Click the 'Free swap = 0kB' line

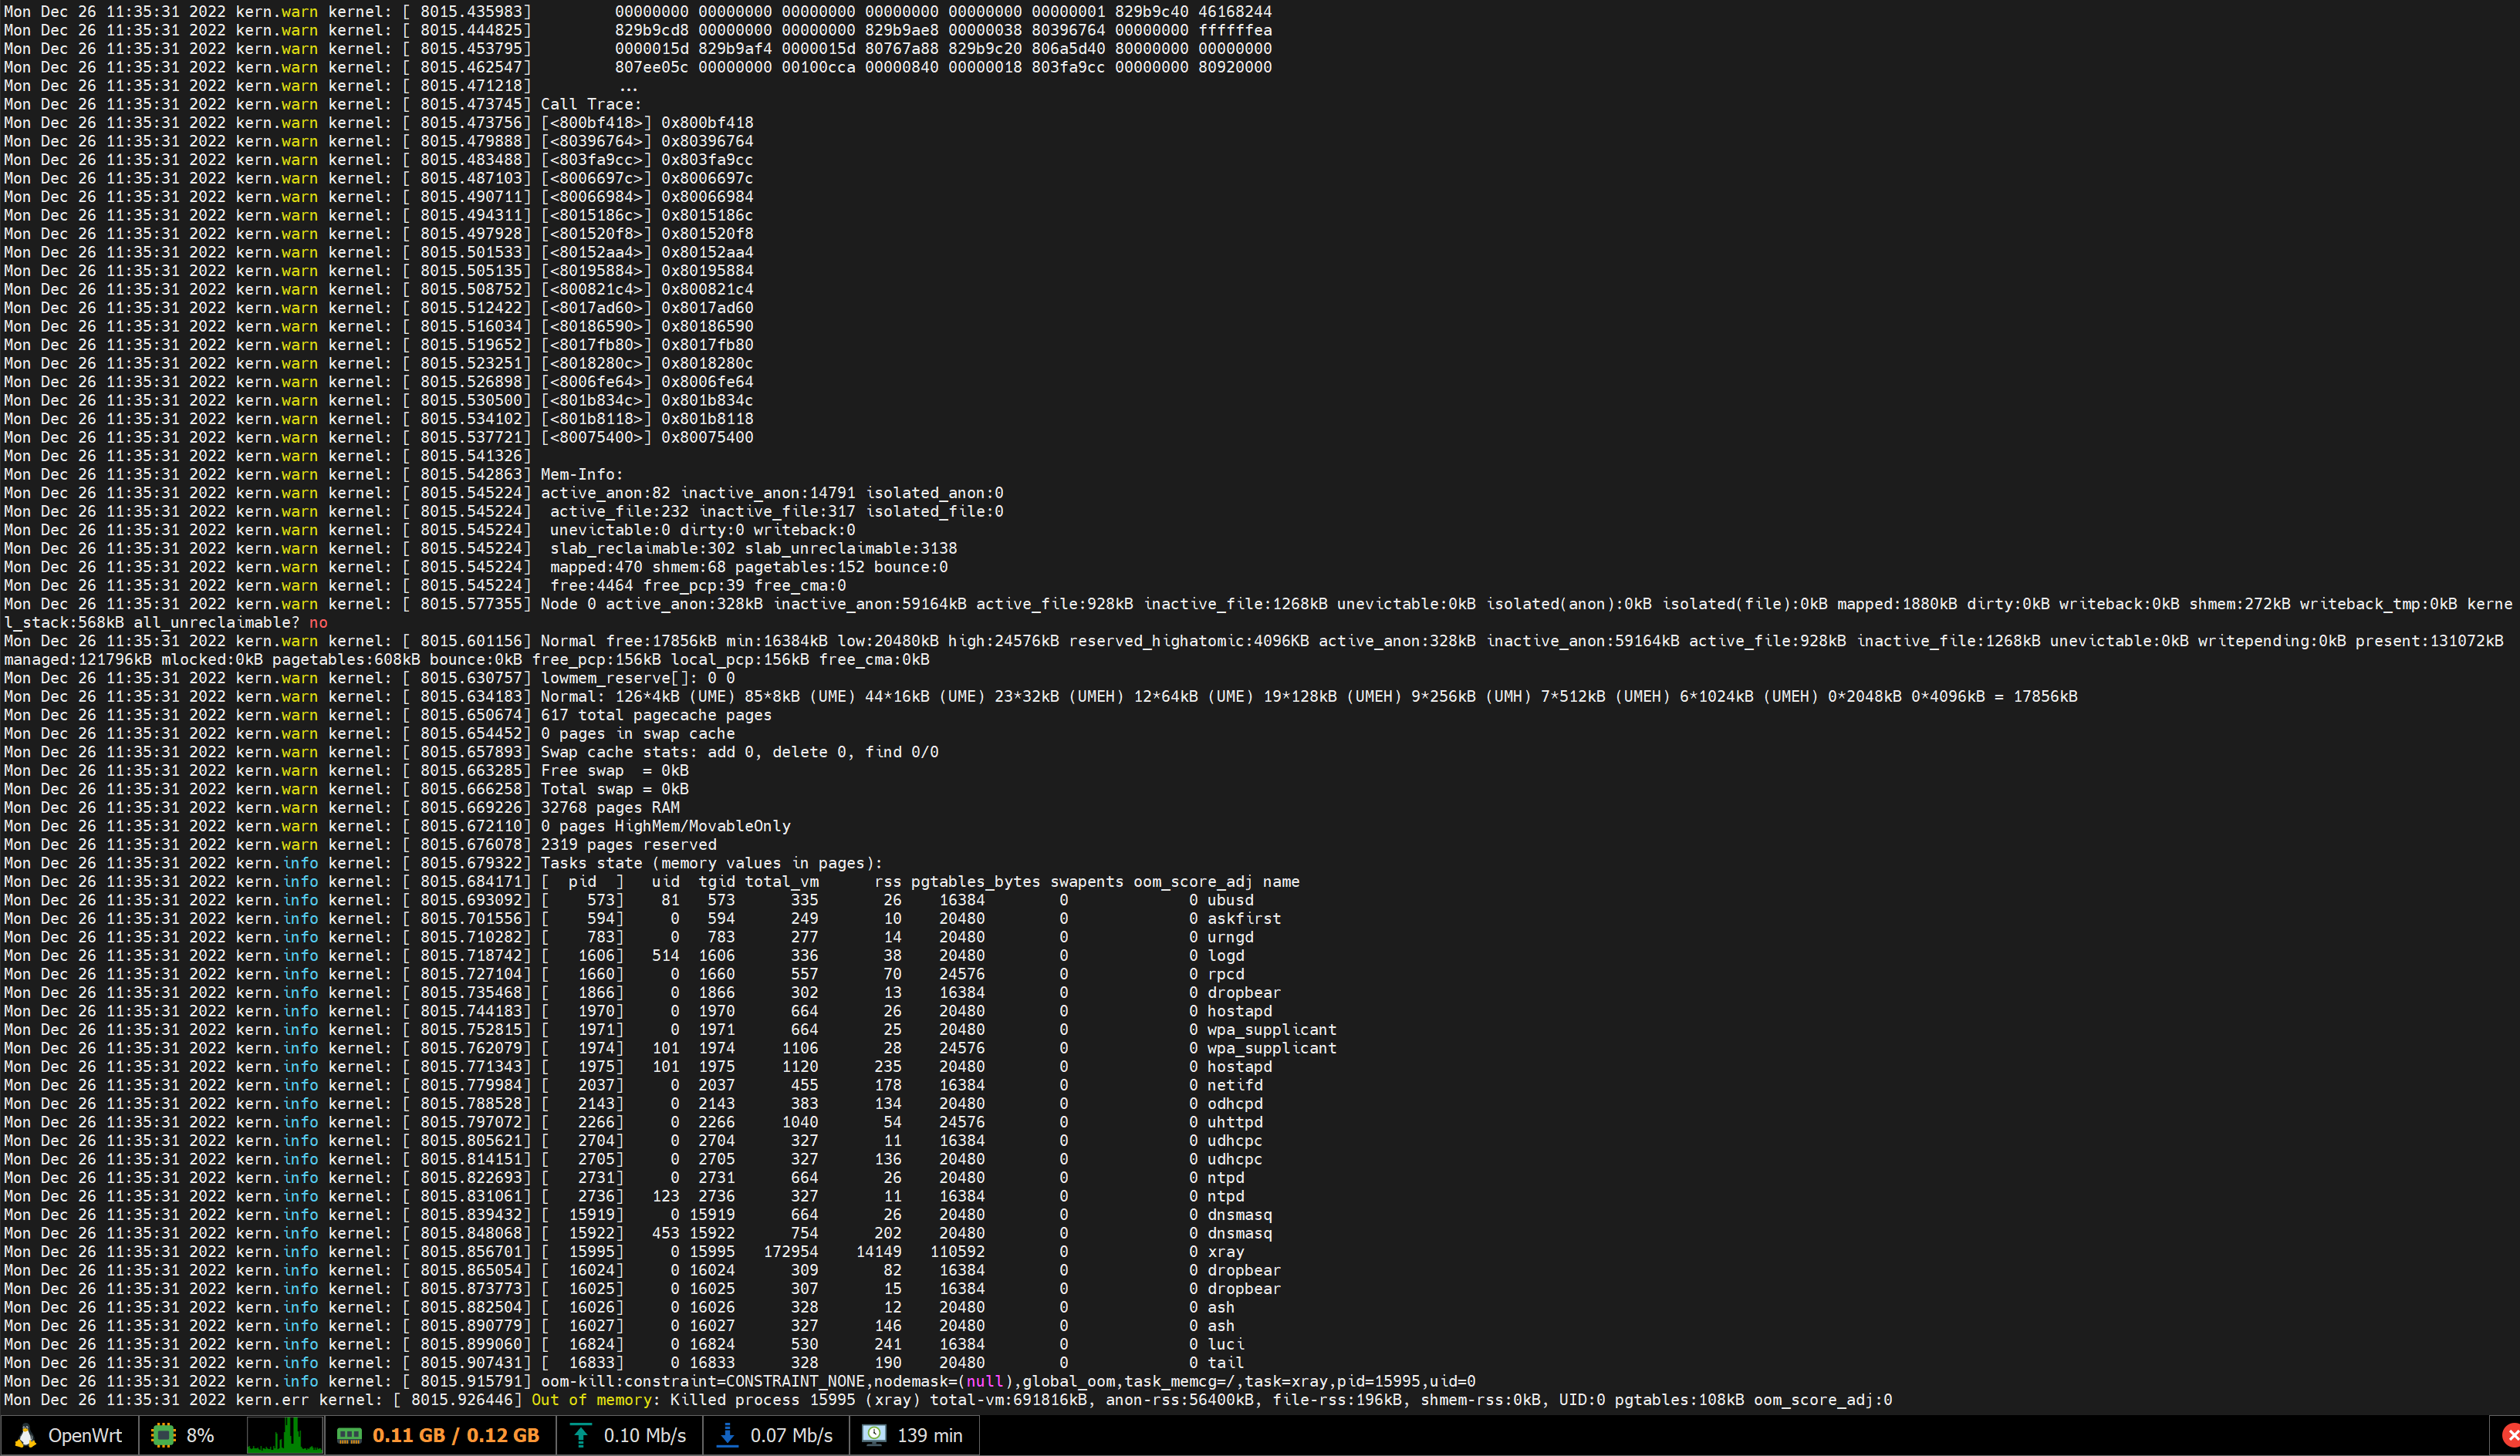point(615,770)
